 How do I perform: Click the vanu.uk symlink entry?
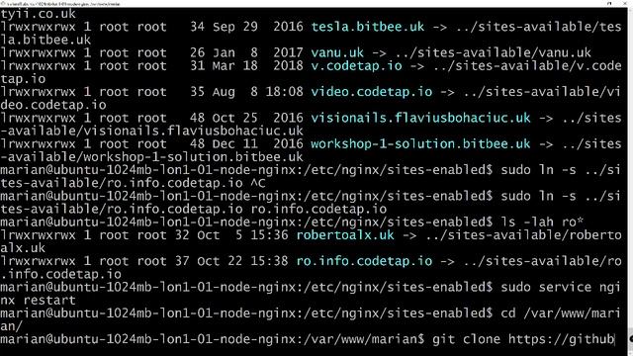[x=337, y=52]
